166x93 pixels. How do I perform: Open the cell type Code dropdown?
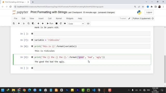coord(76,24)
